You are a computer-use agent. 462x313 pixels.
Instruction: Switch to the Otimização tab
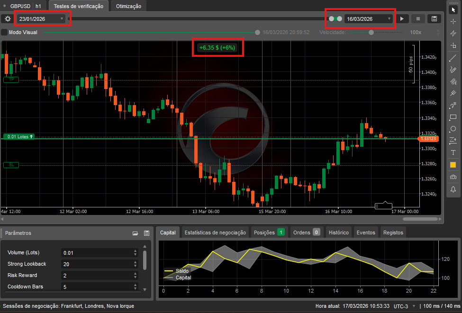[x=129, y=6]
